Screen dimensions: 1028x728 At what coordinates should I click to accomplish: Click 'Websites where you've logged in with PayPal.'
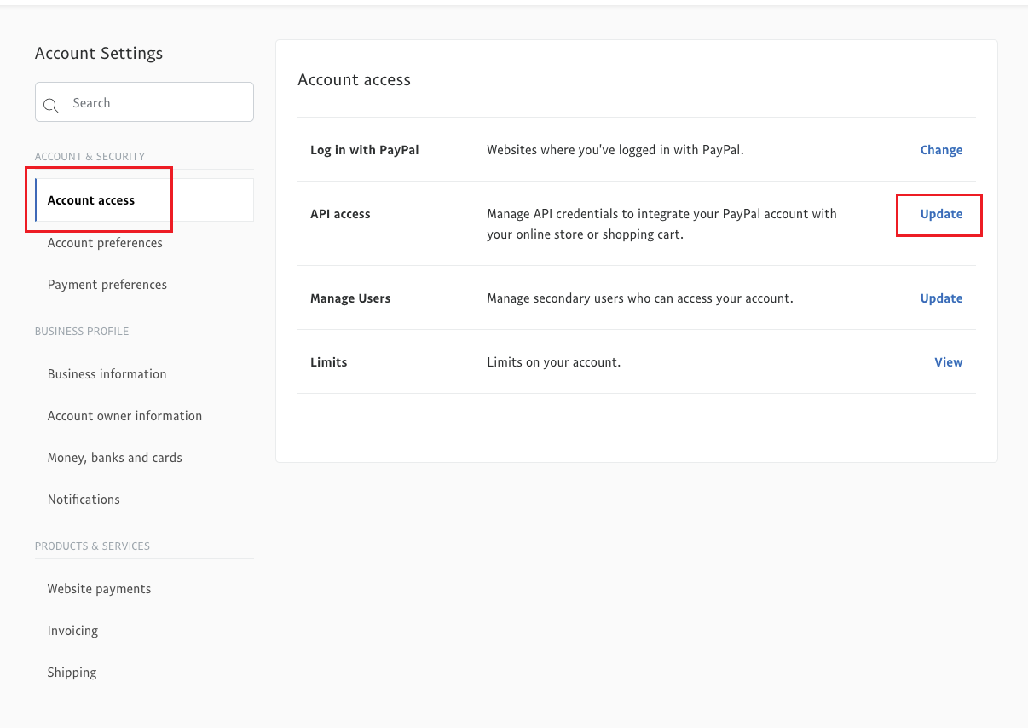615,150
